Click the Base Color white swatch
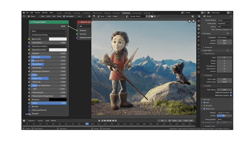 pos(58,39)
